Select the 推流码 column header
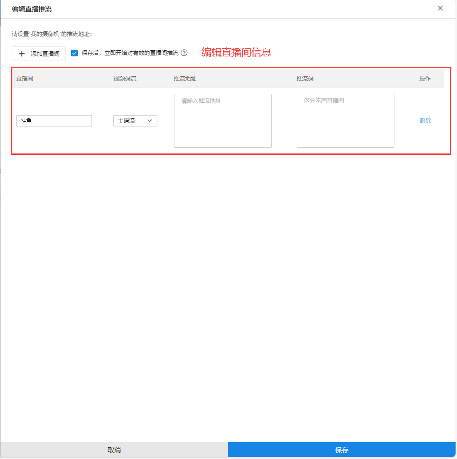457x459 pixels. point(305,79)
